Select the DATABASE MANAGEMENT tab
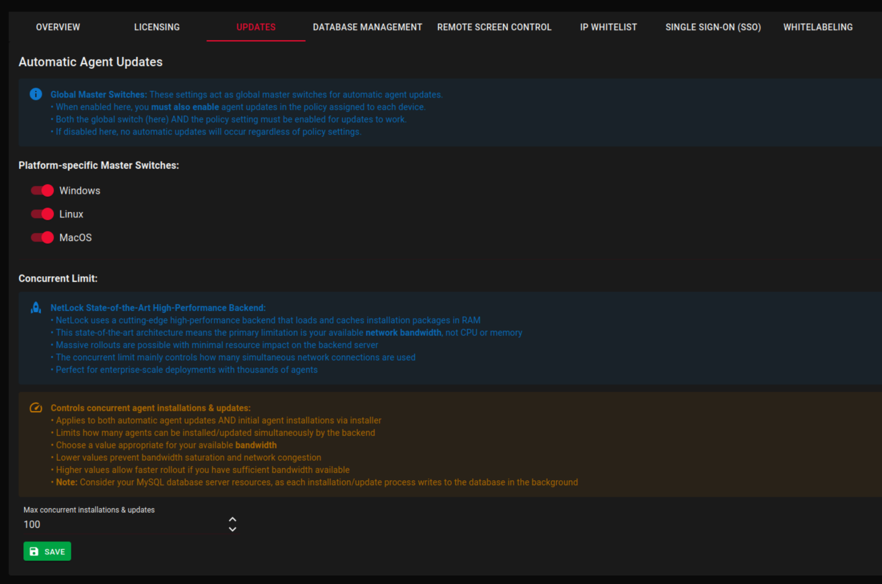The width and height of the screenshot is (882, 584). click(x=367, y=27)
